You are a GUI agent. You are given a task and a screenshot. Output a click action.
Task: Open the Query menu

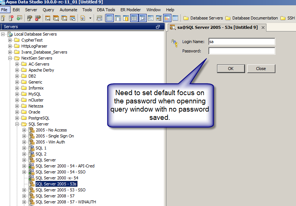click(48, 10)
